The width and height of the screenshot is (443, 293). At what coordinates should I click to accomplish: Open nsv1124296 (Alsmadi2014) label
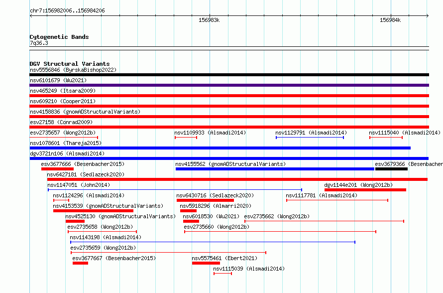(89, 195)
